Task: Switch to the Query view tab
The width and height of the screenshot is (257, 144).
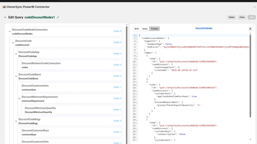Action: tap(145, 29)
